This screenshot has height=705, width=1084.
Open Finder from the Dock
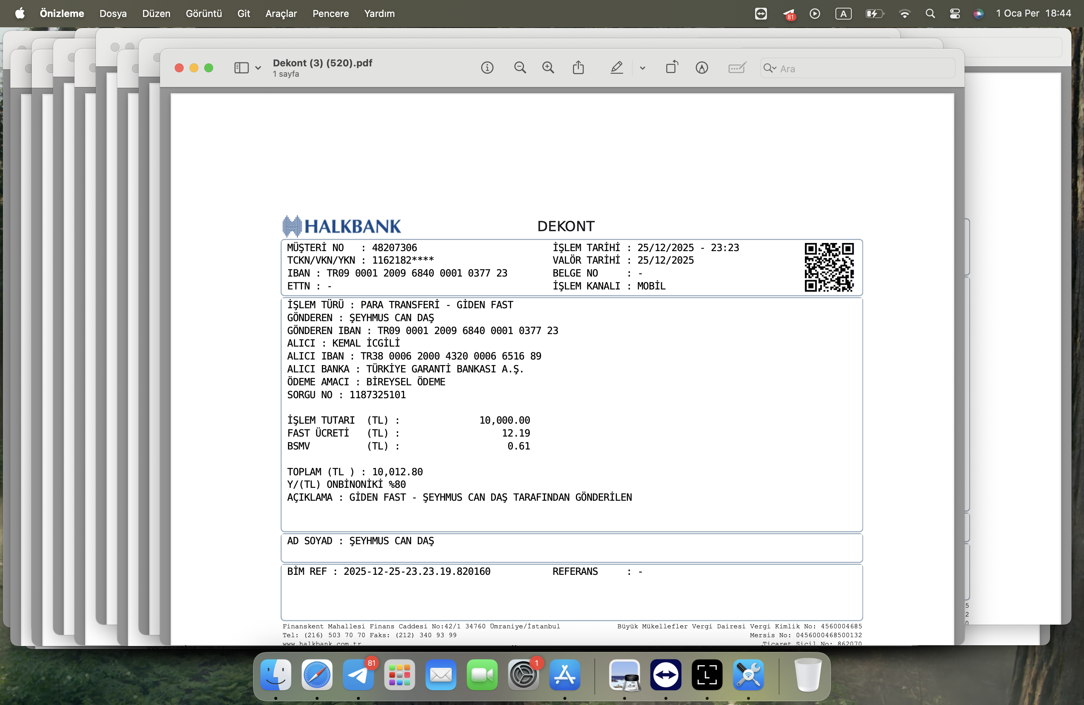(275, 674)
